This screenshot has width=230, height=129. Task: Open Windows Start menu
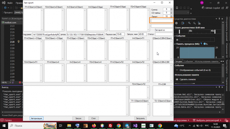point(4,126)
